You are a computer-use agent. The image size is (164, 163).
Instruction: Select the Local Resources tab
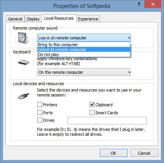pos(59,18)
